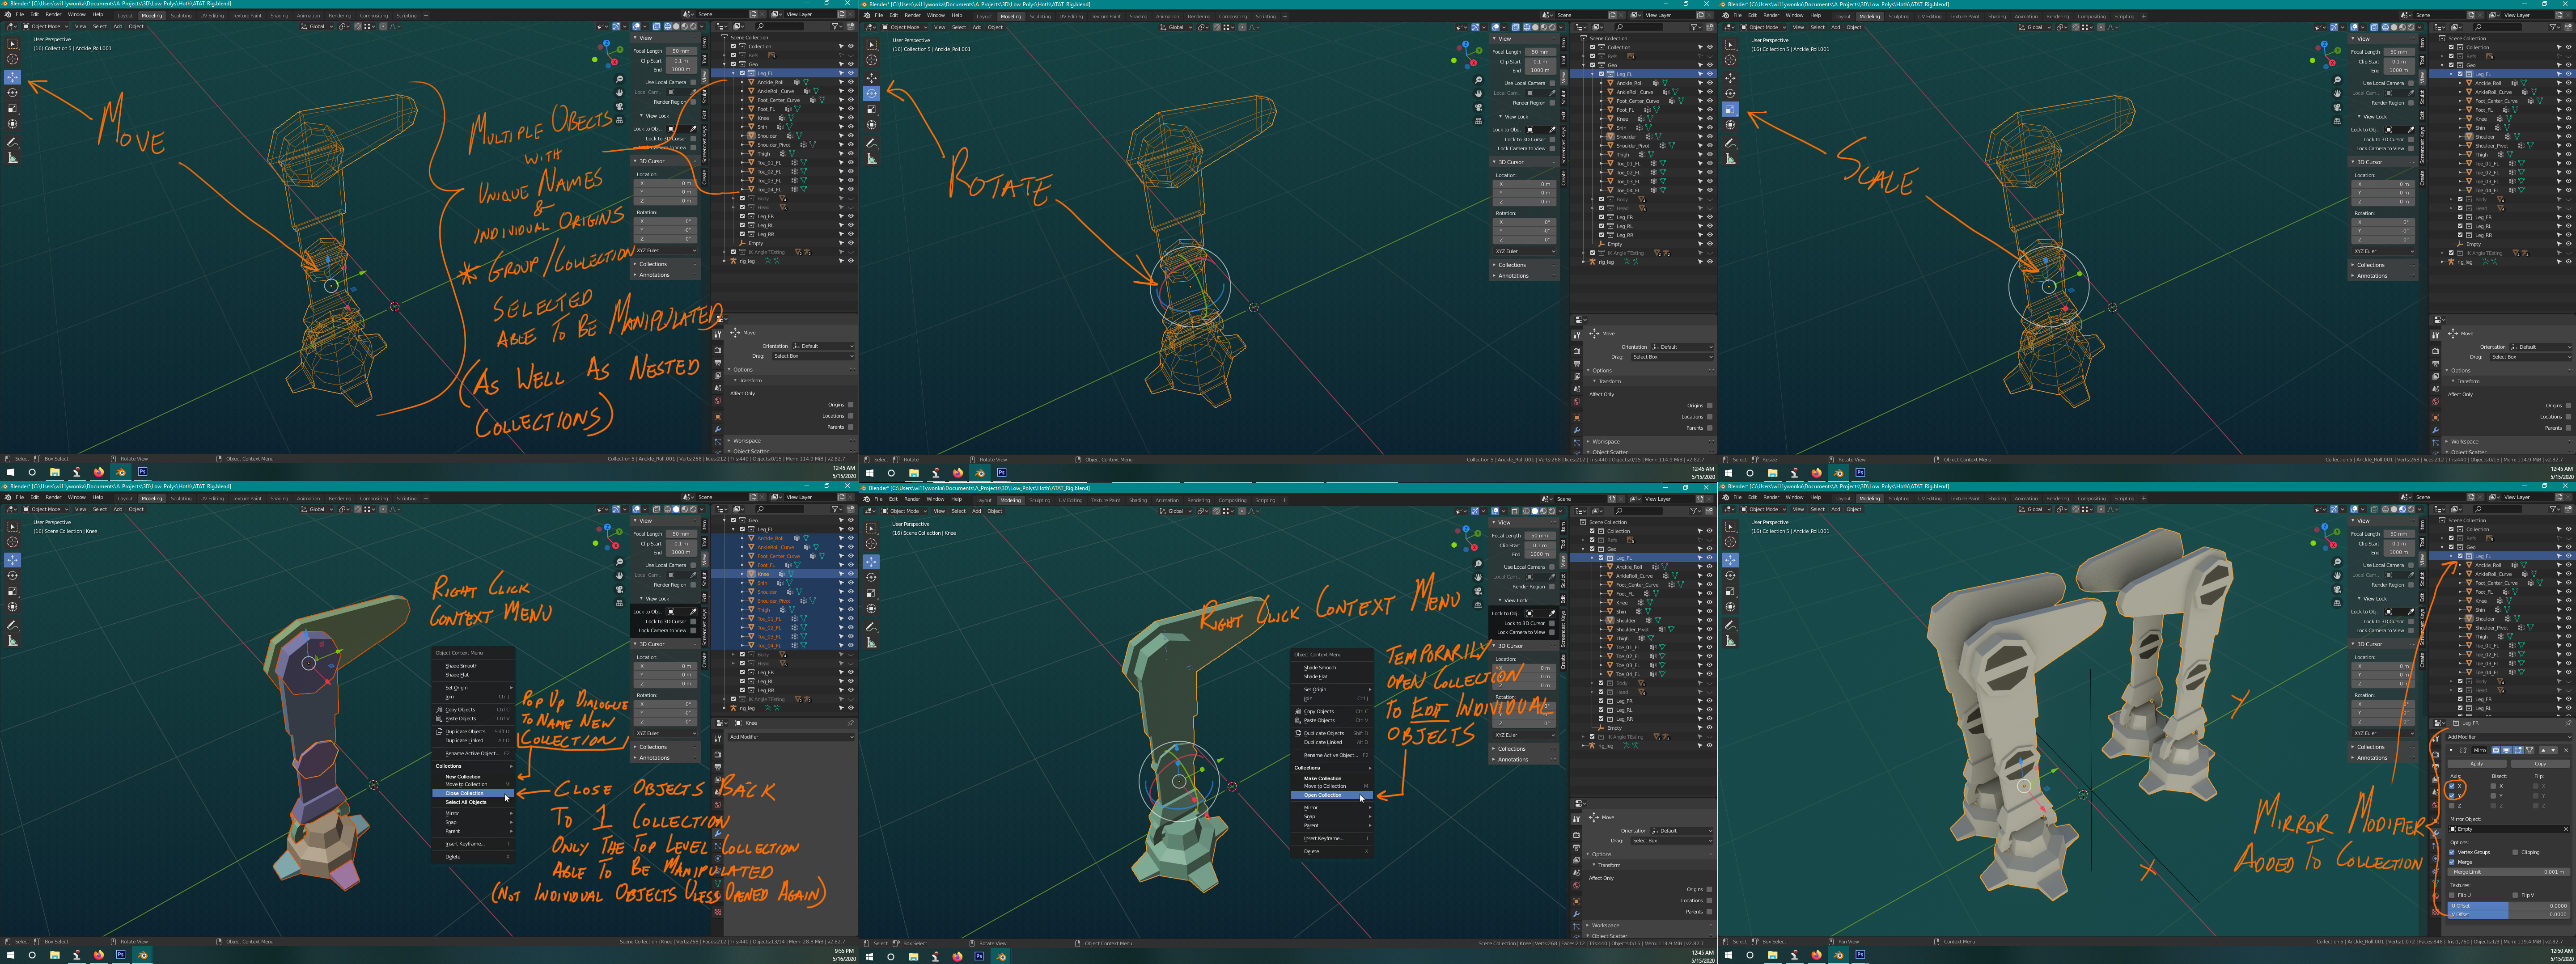Enable Clipping option in Mirror modifier
2576x964 pixels.
[2515, 852]
